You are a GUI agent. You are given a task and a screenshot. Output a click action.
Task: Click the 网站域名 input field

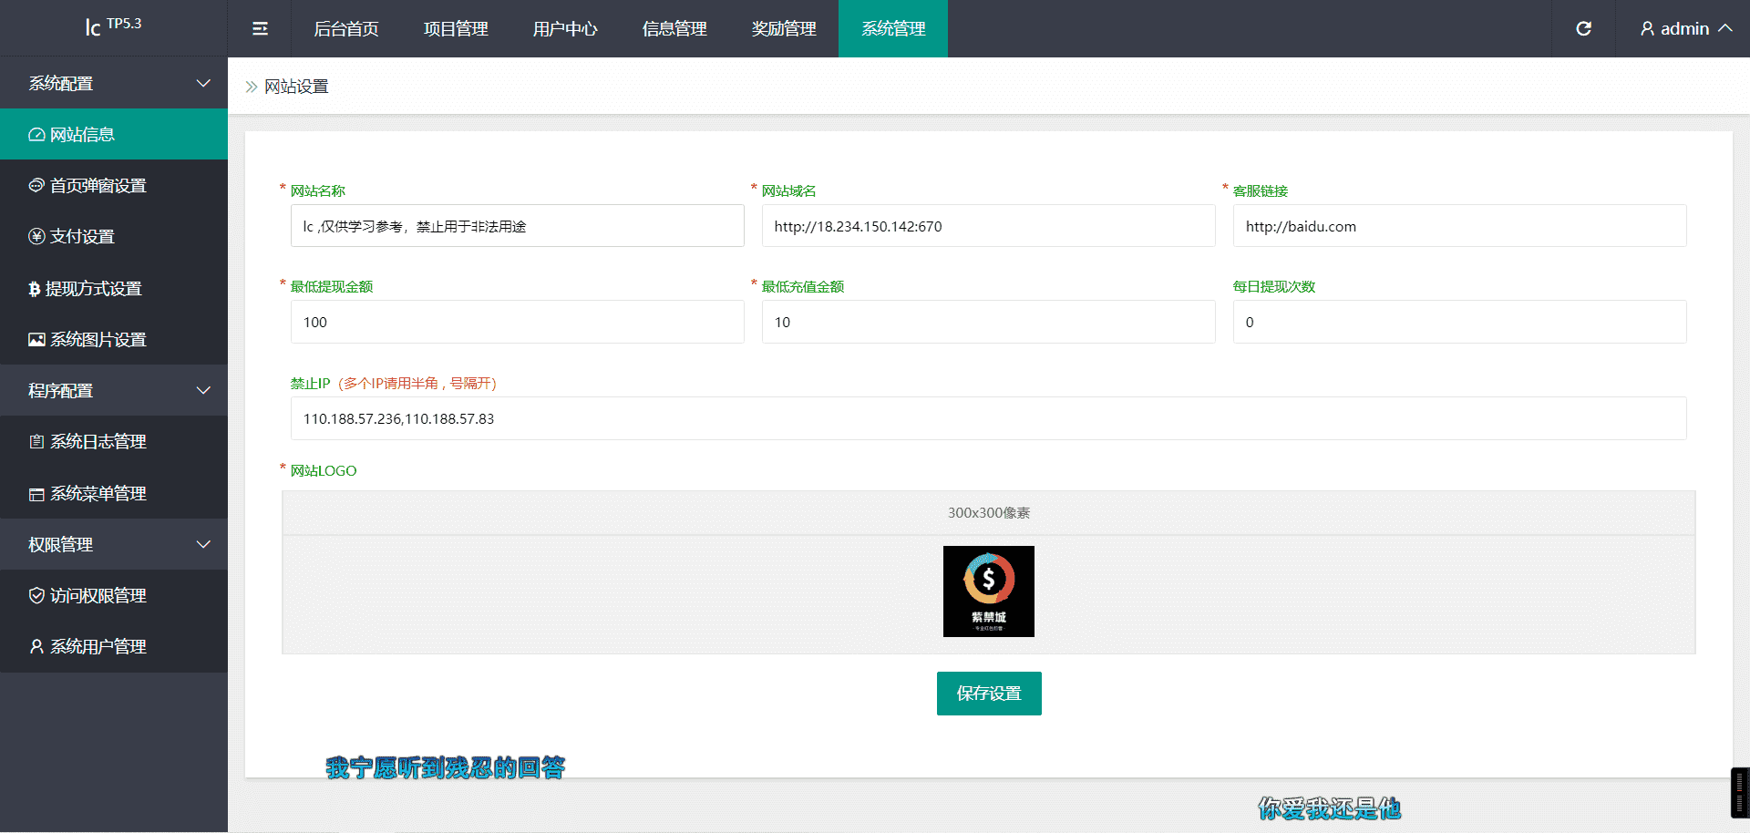pos(989,226)
